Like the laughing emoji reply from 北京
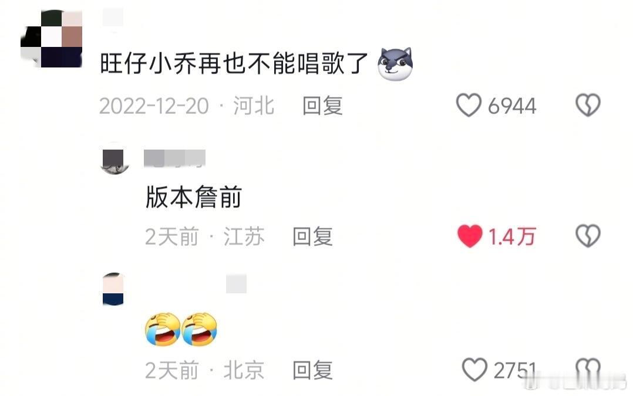This screenshot has width=633, height=396. tap(474, 370)
